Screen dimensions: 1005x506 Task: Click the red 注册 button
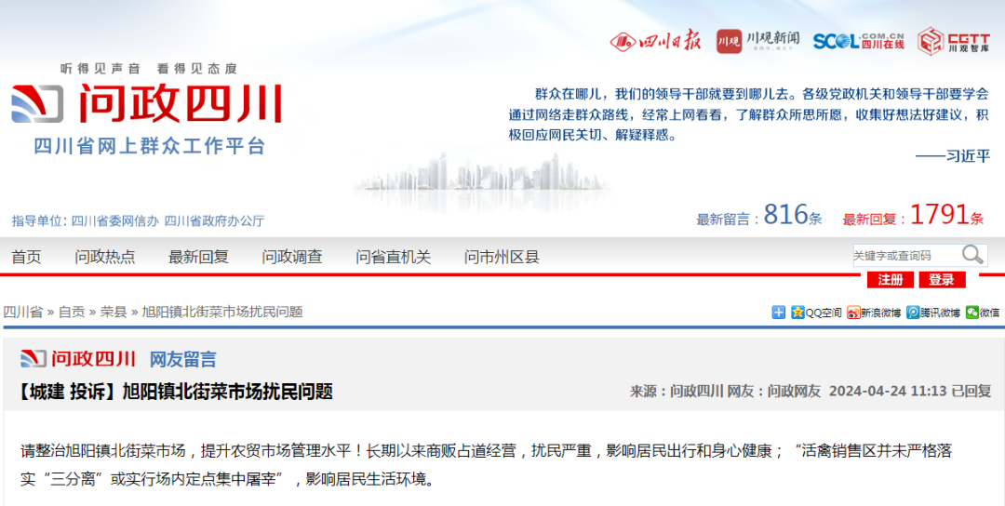[890, 280]
